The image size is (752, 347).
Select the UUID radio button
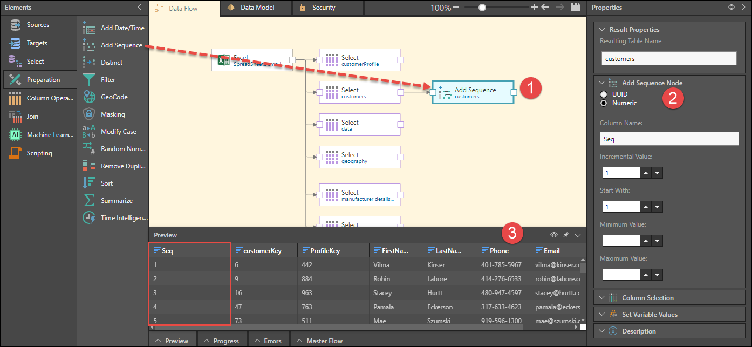604,94
